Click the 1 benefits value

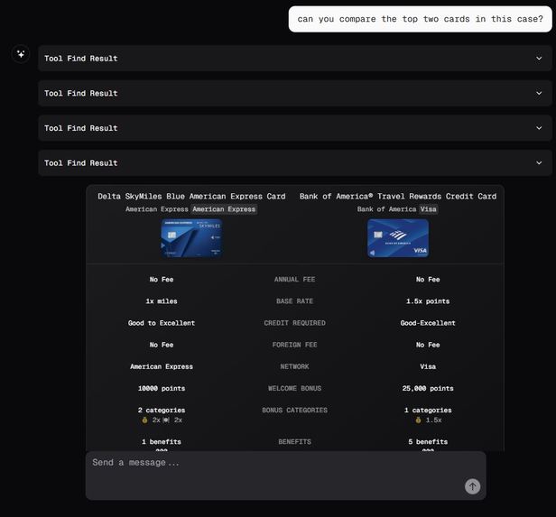click(x=162, y=442)
